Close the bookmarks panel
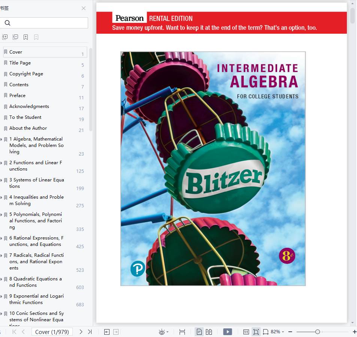The width and height of the screenshot is (357, 337). pos(84,8)
